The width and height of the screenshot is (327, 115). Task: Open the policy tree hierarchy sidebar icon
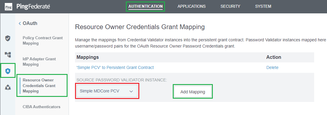(x=8, y=55)
